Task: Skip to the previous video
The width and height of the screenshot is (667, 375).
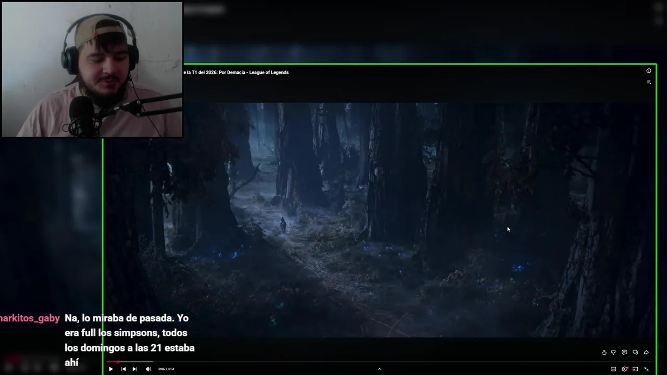Action: (x=123, y=369)
